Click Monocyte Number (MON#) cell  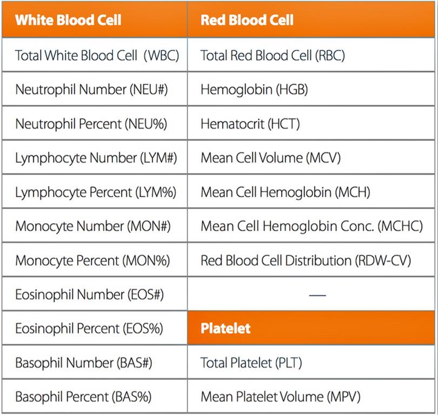point(92,226)
